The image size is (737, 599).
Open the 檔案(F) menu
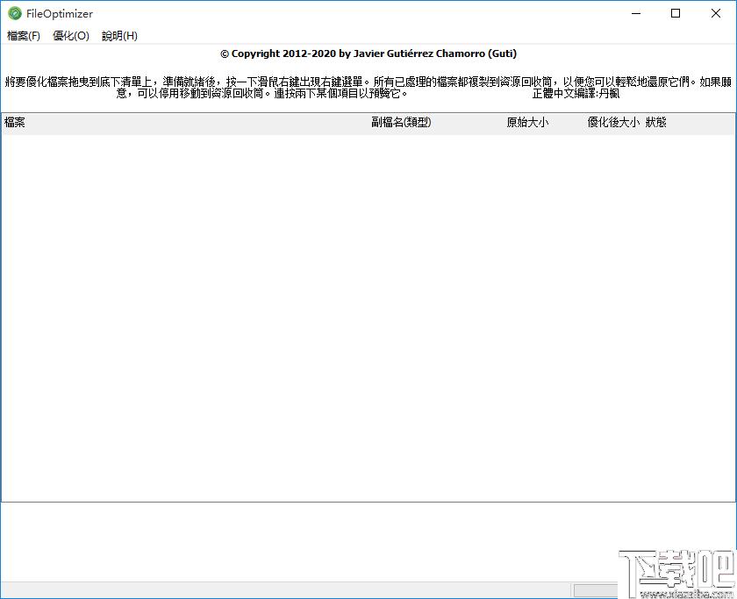coord(24,36)
